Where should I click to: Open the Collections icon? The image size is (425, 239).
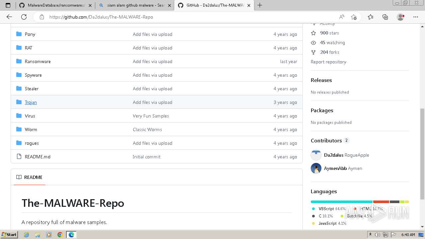tap(385, 17)
